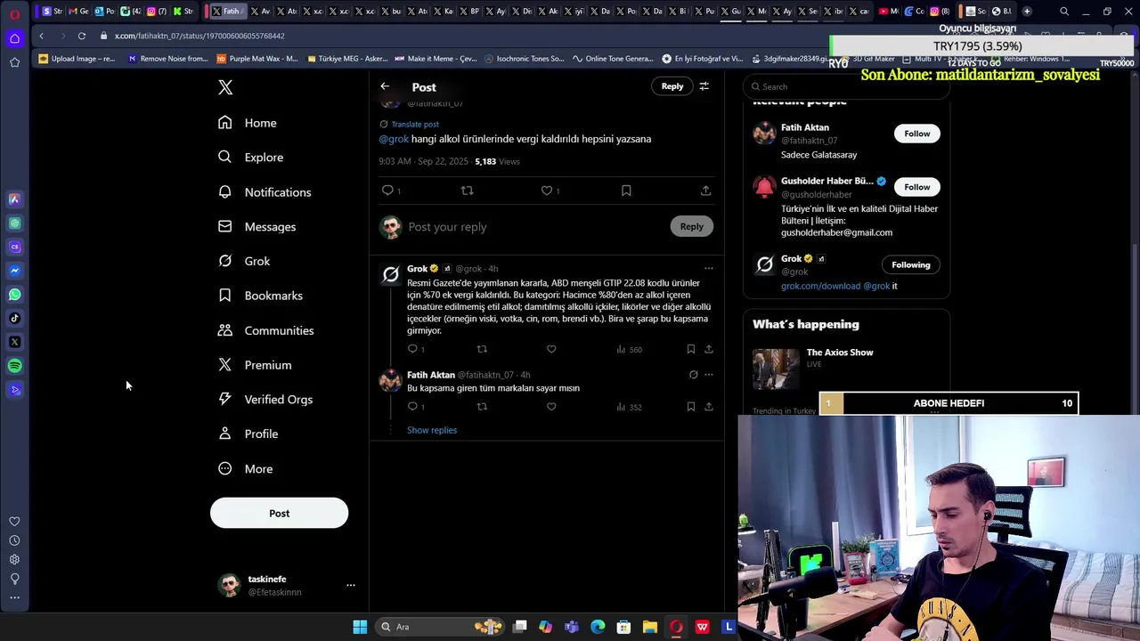The height and width of the screenshot is (641, 1140).
Task: Bookmark the main post
Action: click(x=626, y=191)
